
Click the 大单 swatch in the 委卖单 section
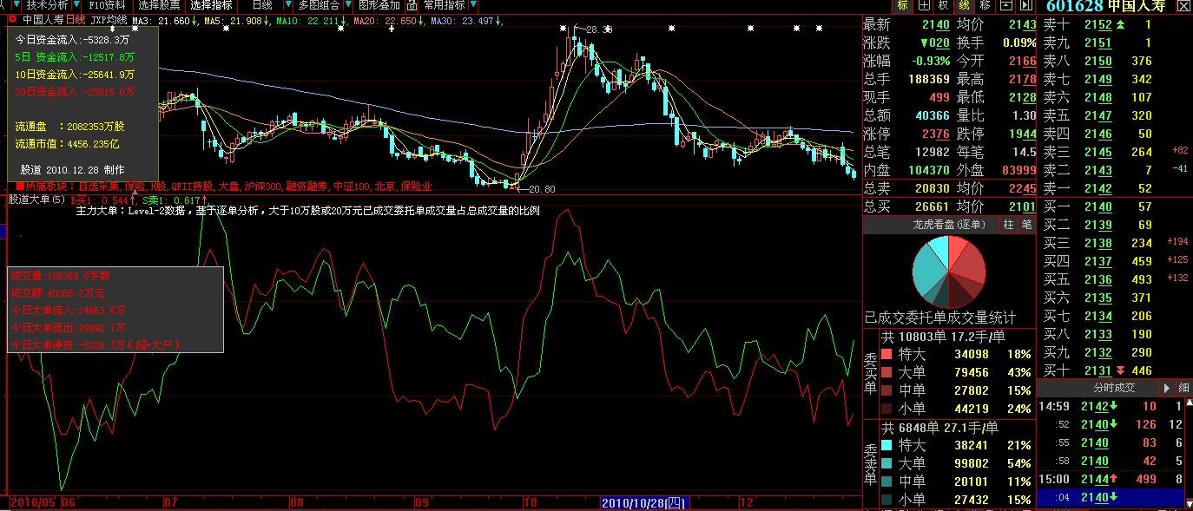coord(887,463)
